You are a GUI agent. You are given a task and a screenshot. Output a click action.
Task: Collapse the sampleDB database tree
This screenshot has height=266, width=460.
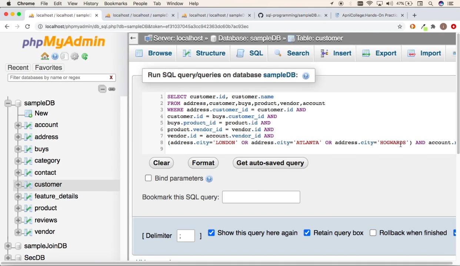click(8, 103)
